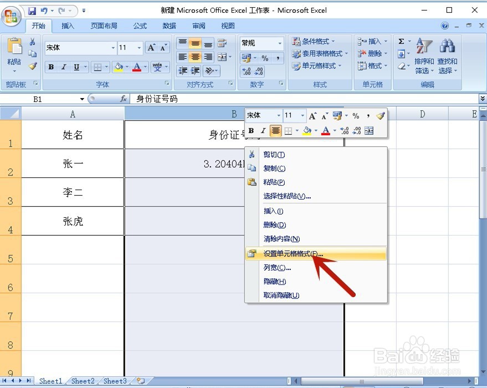The height and width of the screenshot is (388, 487).
Task: Click the Office button logo
Action: tap(11, 16)
